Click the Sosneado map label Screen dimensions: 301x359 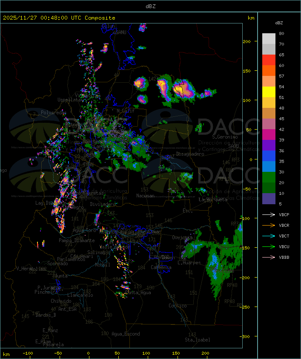57,263
